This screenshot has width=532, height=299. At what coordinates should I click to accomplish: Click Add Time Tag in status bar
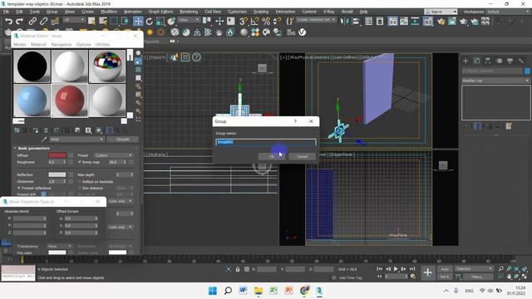point(350,277)
